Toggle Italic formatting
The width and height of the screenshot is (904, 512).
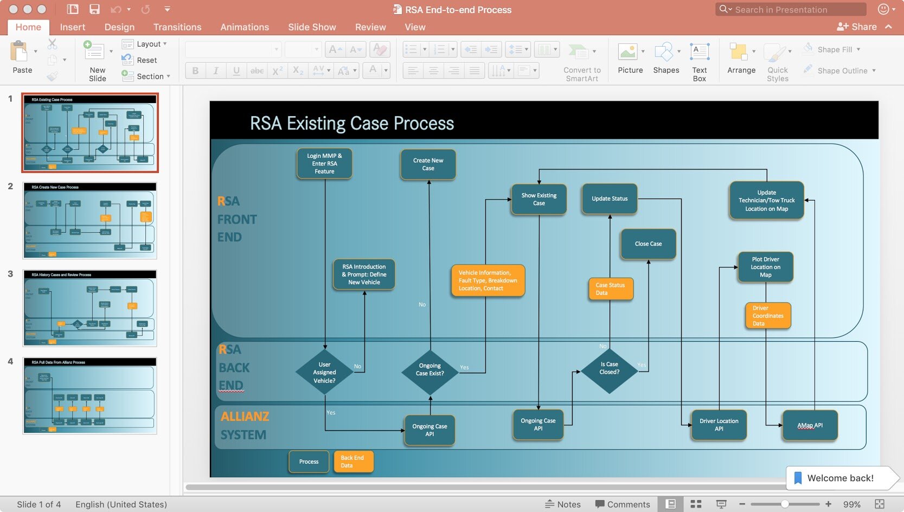pos(216,71)
